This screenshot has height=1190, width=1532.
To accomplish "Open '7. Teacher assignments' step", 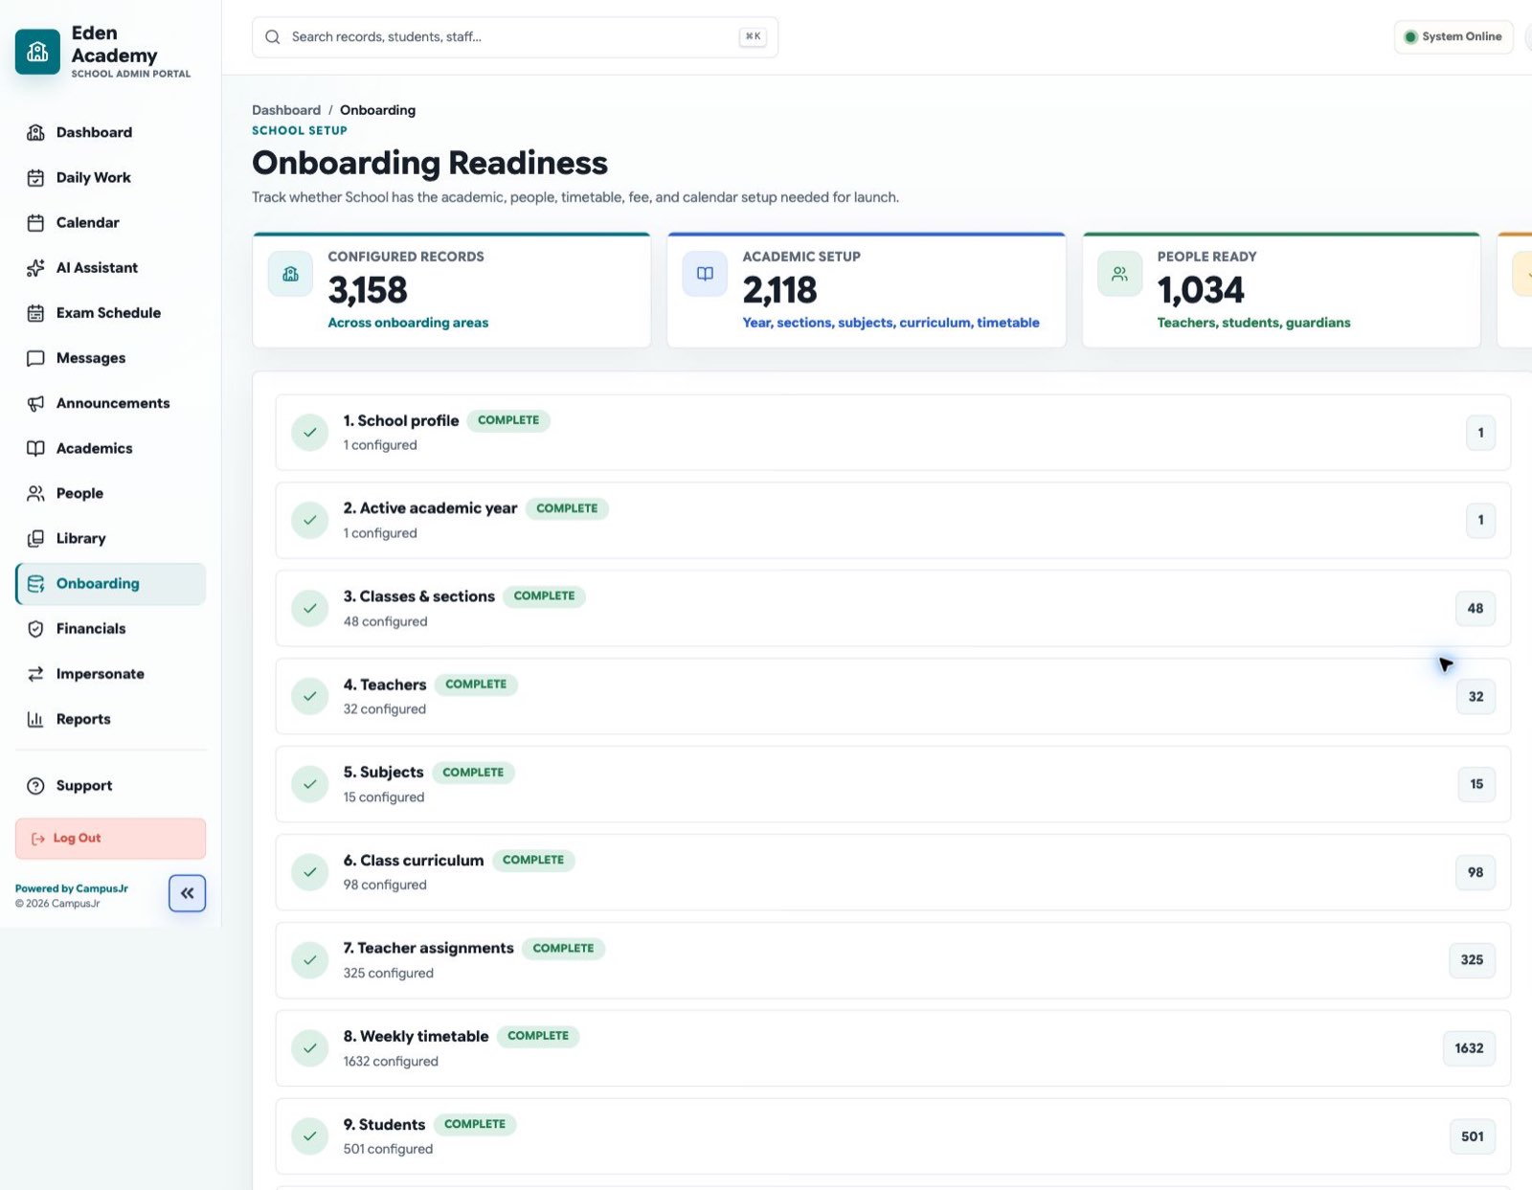I will [429, 949].
